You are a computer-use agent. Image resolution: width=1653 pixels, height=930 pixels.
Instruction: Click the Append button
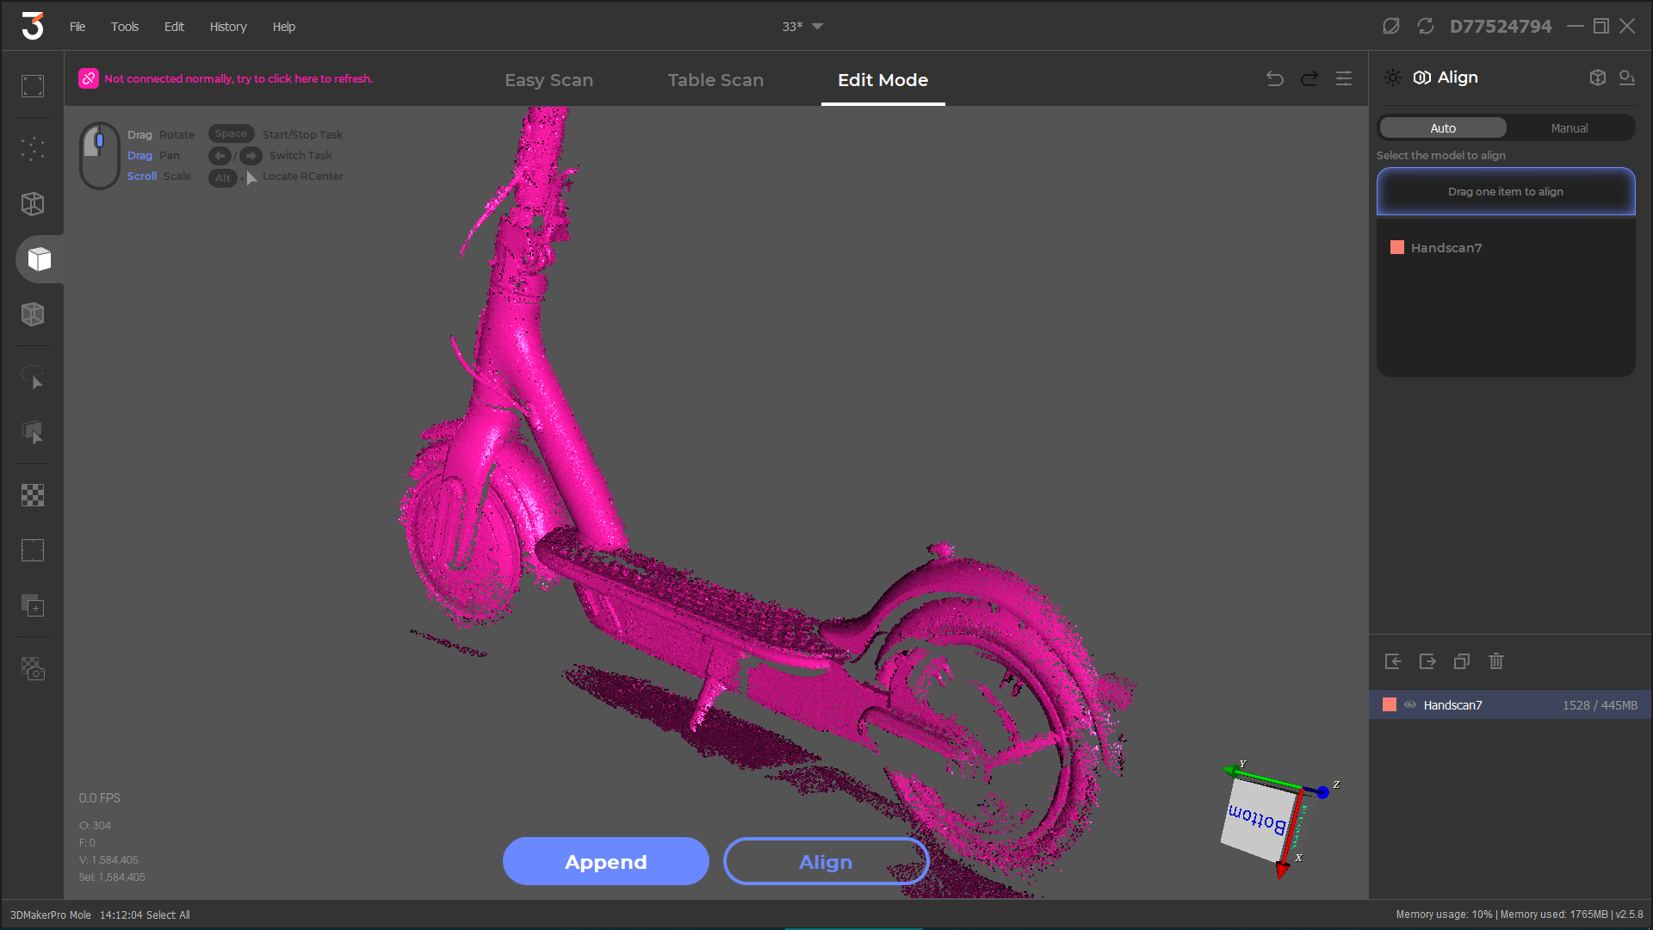click(x=605, y=862)
